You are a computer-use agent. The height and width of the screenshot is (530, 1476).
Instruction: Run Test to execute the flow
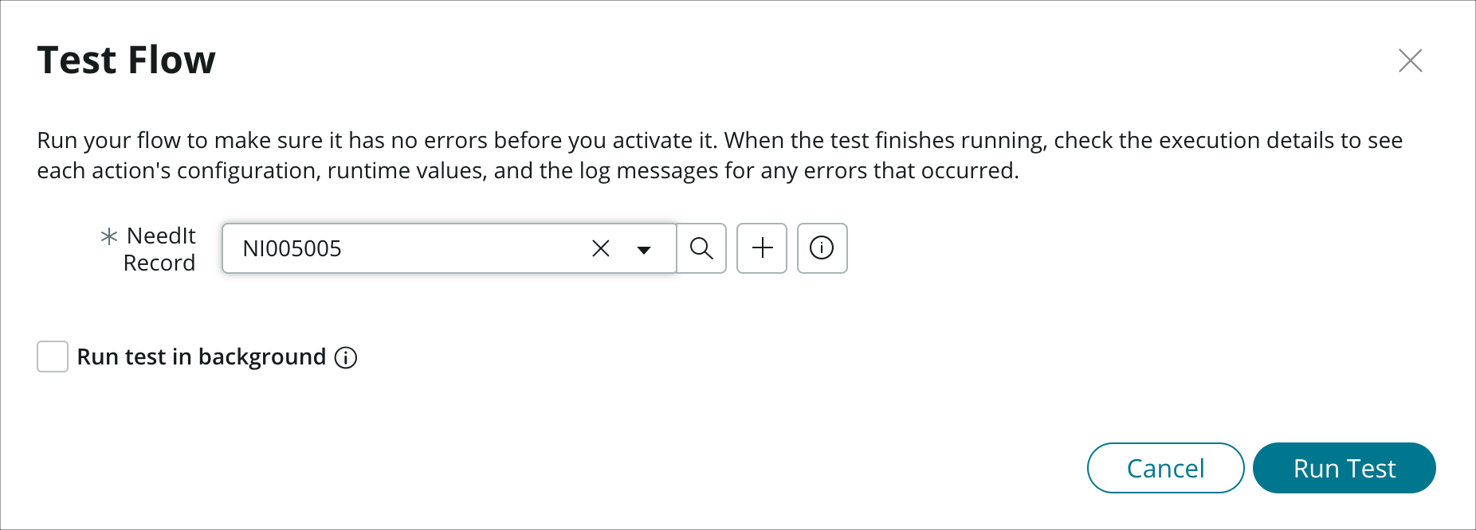pos(1344,468)
